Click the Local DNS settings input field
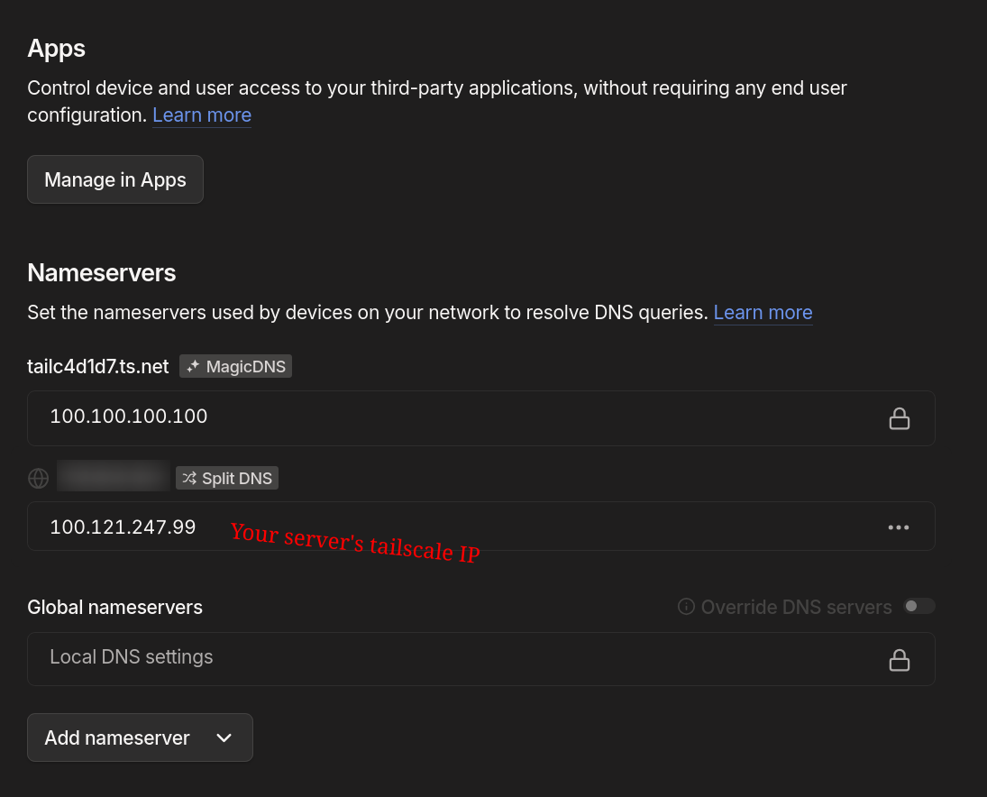This screenshot has width=987, height=797. 361,659
